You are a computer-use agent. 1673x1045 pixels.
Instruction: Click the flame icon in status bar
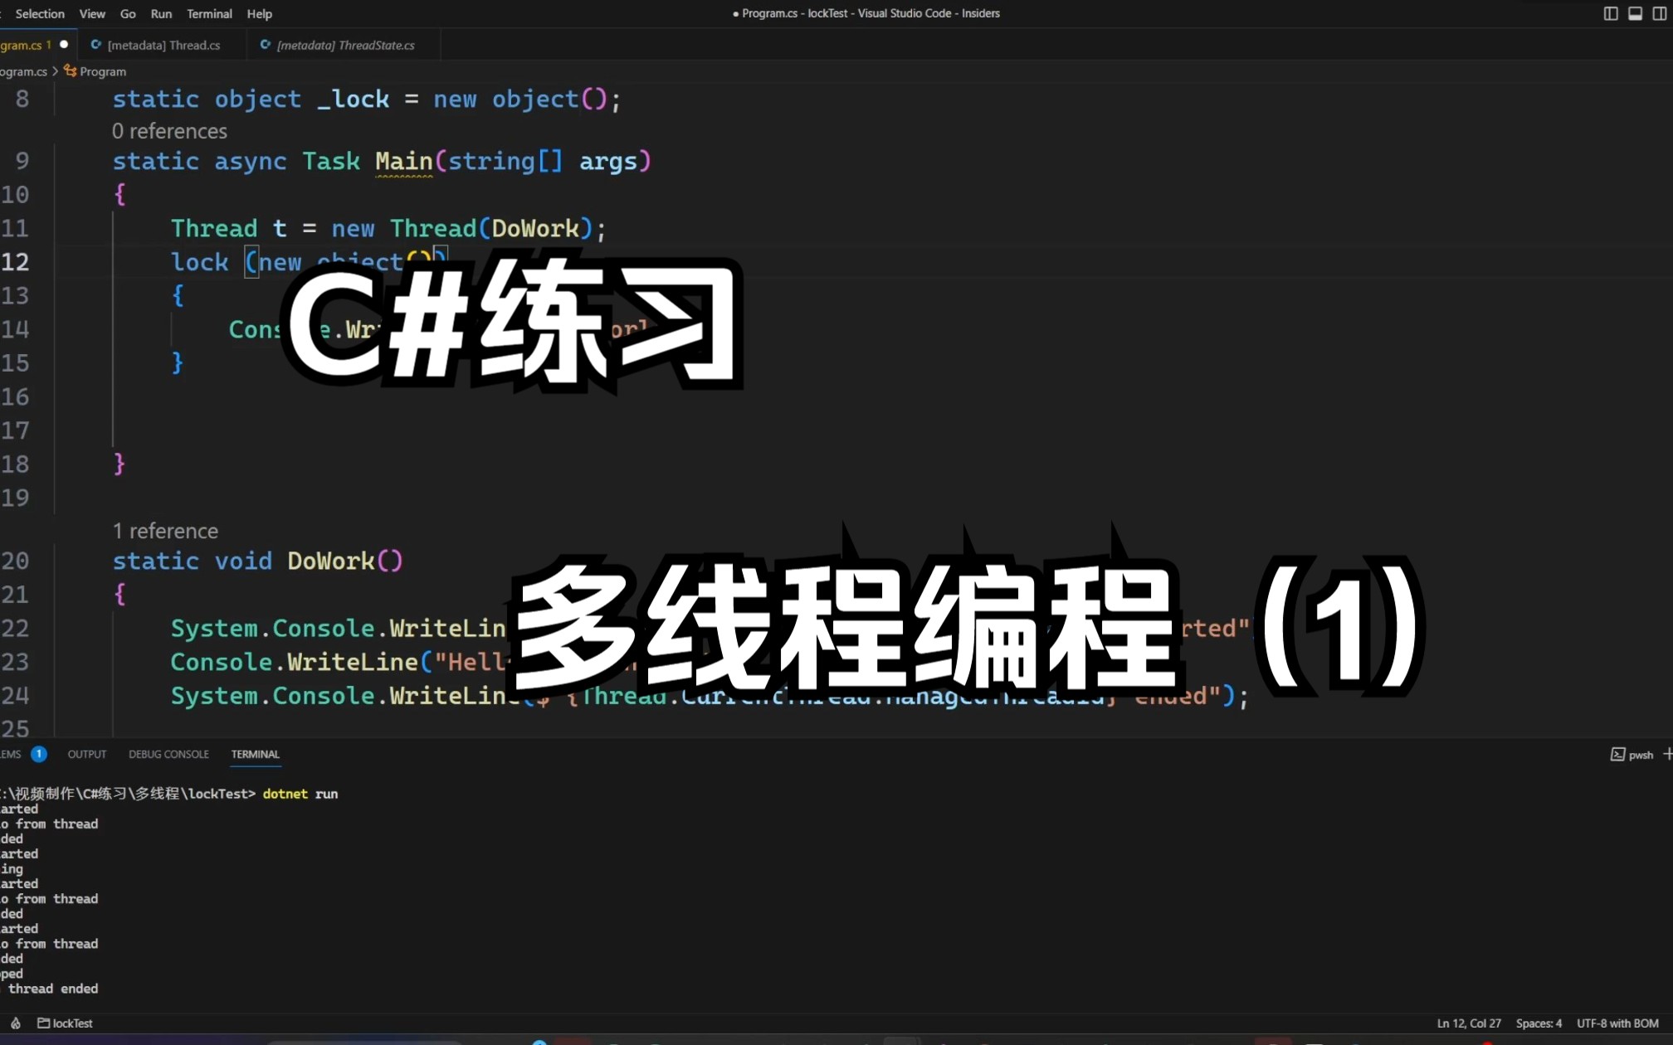pyautogui.click(x=16, y=1023)
